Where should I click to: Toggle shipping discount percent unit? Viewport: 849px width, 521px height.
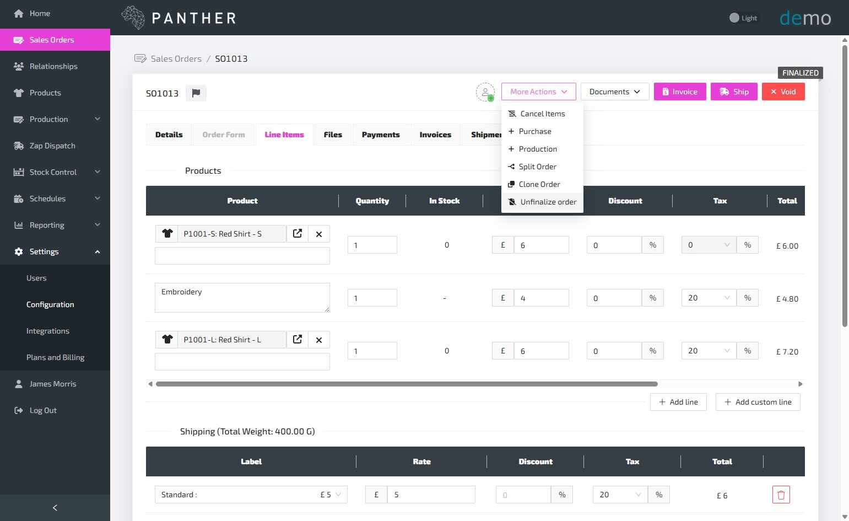tap(562, 495)
